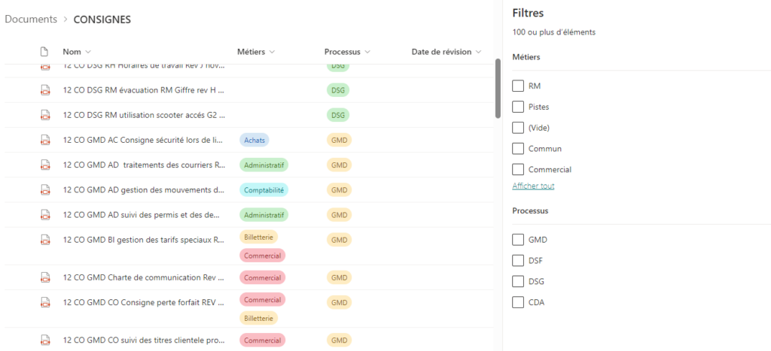The width and height of the screenshot is (771, 351).
Task: Click the Commercial tag in the 'suivi des titres clientele' row
Action: [x=262, y=340]
